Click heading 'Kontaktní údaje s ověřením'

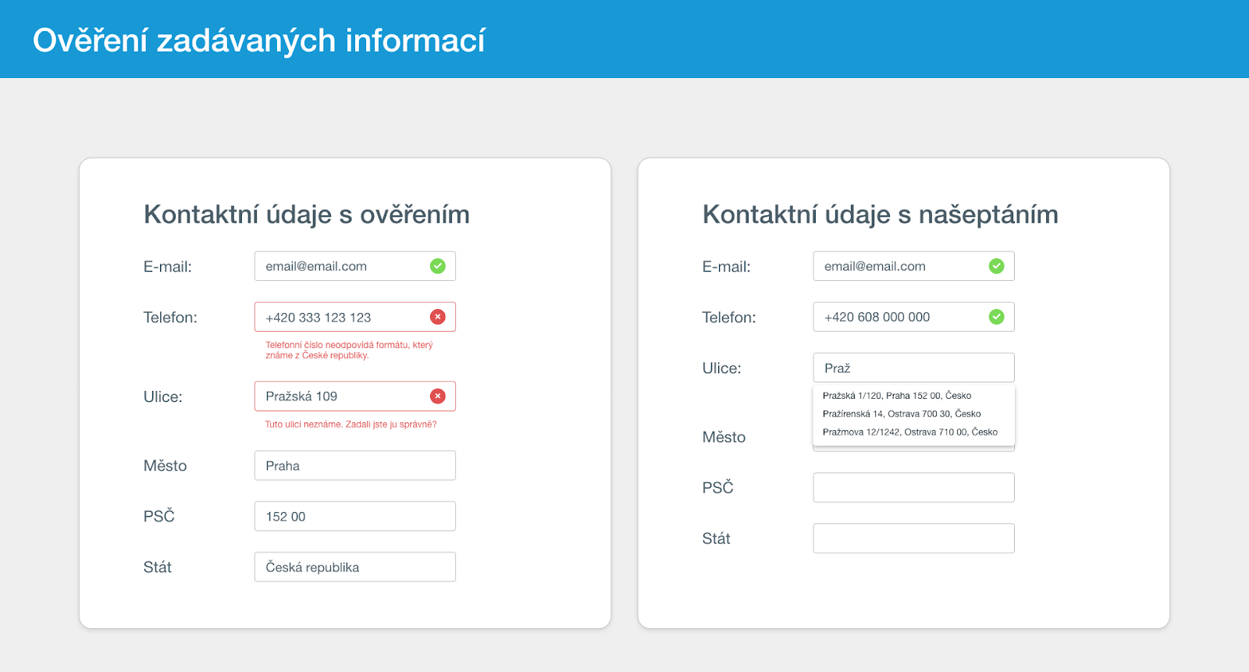pyautogui.click(x=307, y=215)
